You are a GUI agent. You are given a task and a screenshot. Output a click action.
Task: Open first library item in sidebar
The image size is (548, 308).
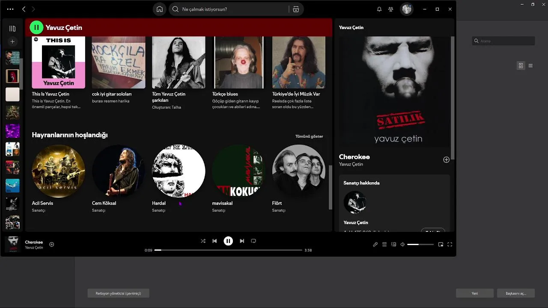12,58
